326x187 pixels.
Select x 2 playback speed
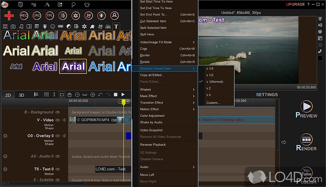[x=209, y=88]
